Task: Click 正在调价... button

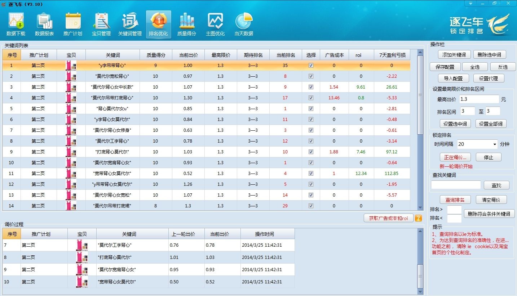Action: [x=455, y=157]
